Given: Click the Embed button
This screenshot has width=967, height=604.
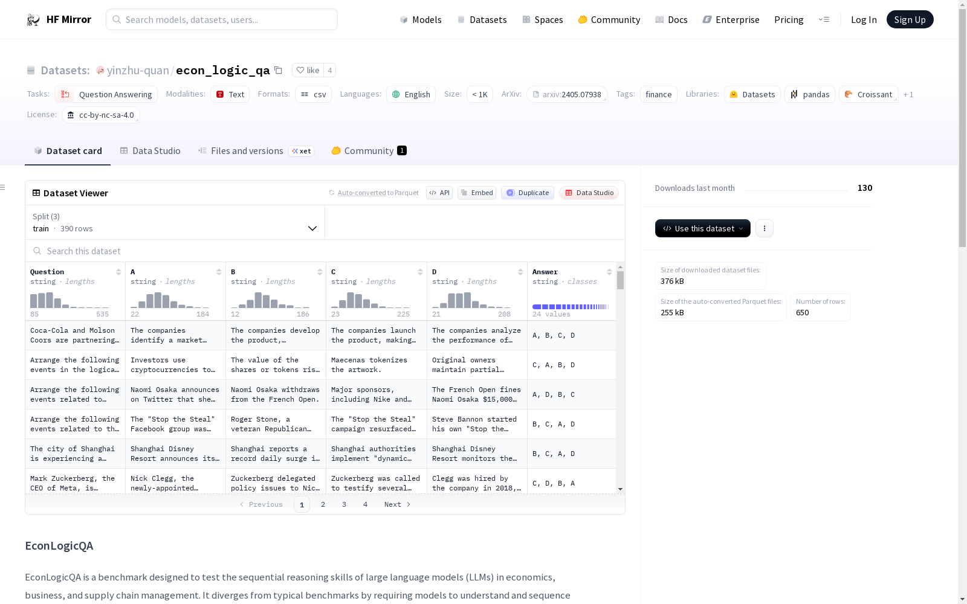Looking at the screenshot, I should click(x=477, y=193).
